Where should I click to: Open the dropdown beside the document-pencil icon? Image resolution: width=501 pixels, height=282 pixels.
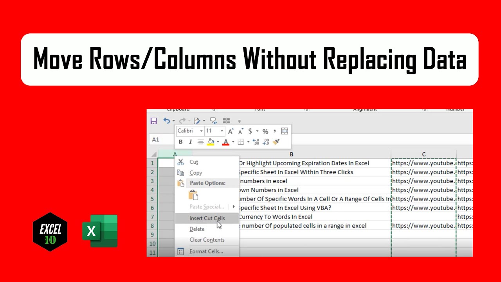[204, 121]
